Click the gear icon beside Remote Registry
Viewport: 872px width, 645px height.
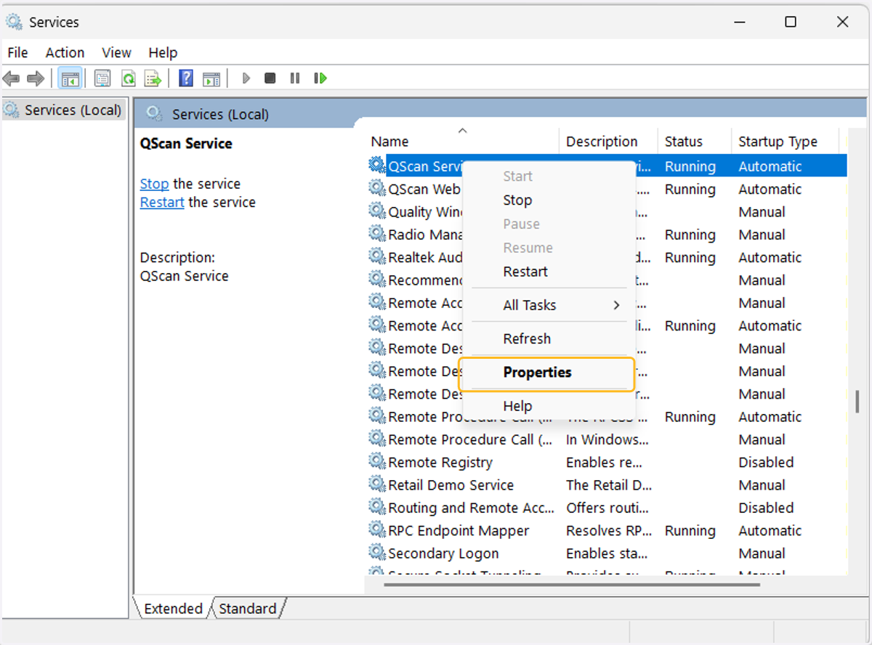pos(376,461)
